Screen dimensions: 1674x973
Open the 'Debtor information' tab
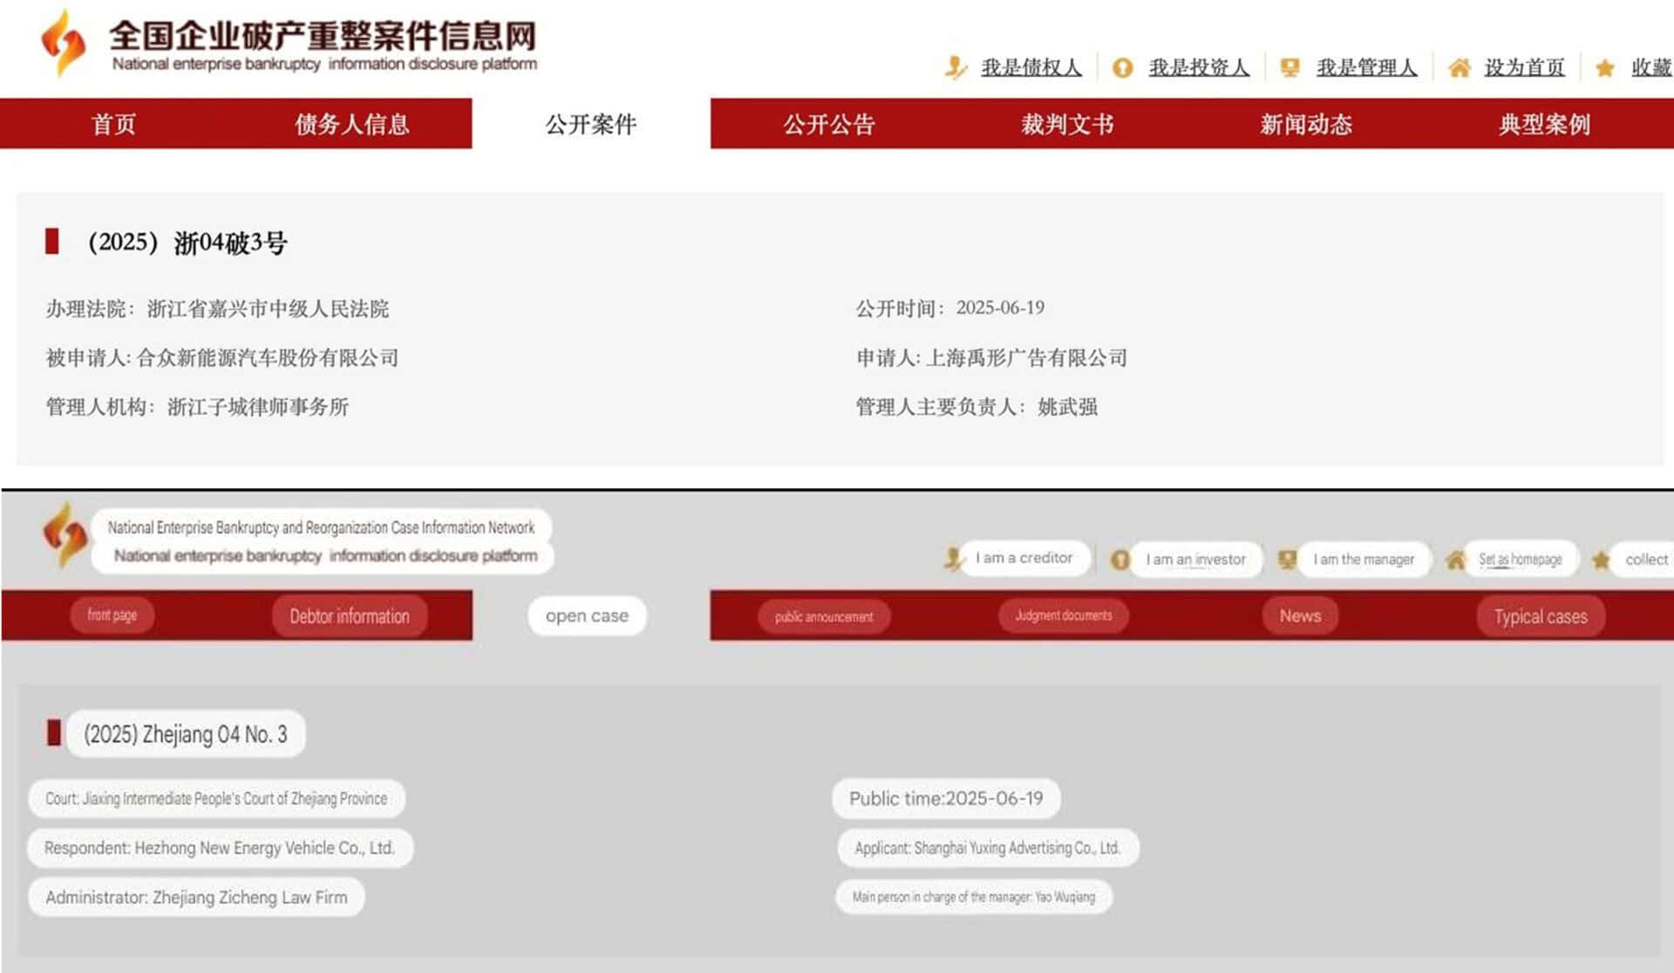(350, 616)
